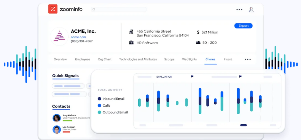Open the user profile icon
The image size is (301, 140).
[x=251, y=10]
